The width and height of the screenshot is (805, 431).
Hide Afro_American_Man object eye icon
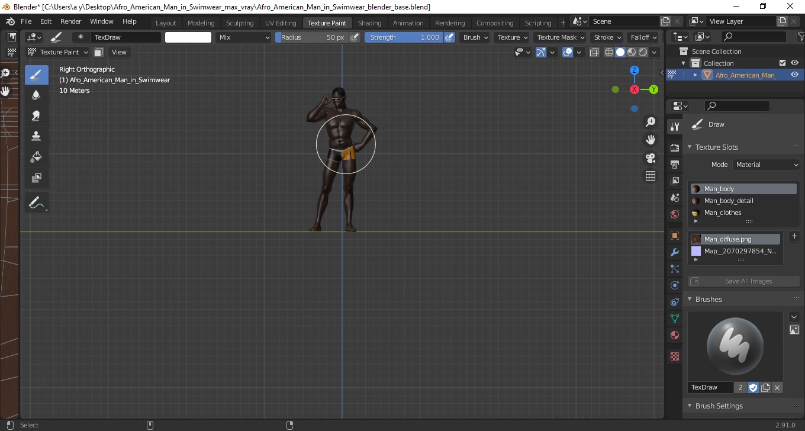794,75
